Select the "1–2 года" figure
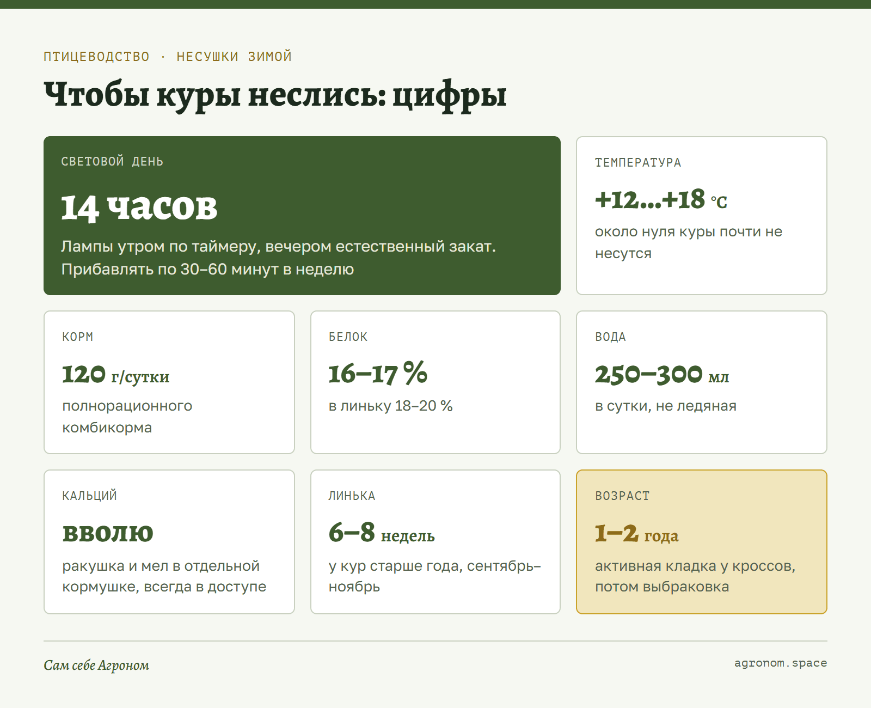 click(637, 534)
